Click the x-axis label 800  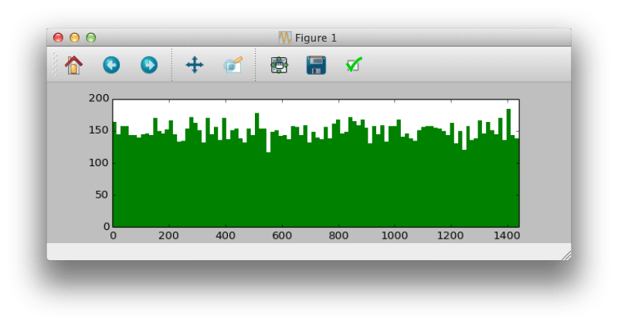click(x=338, y=235)
